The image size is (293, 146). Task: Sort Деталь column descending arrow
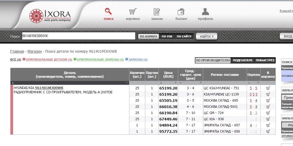(127, 83)
